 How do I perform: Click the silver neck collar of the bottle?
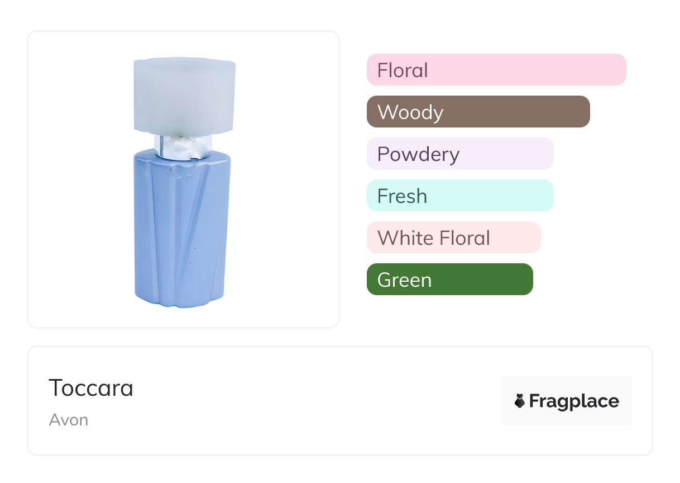tap(183, 146)
